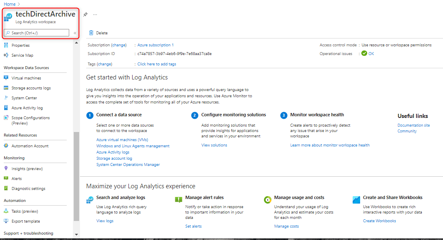Click the View solutions link
Image resolution: width=443 pixels, height=240 pixels.
pos(214,145)
